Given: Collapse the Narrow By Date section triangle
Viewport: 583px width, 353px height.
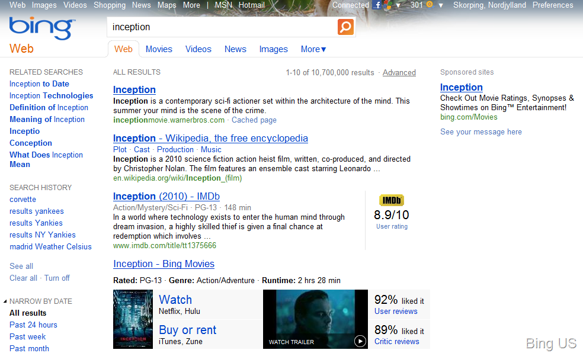Looking at the screenshot, I should click(x=5, y=301).
